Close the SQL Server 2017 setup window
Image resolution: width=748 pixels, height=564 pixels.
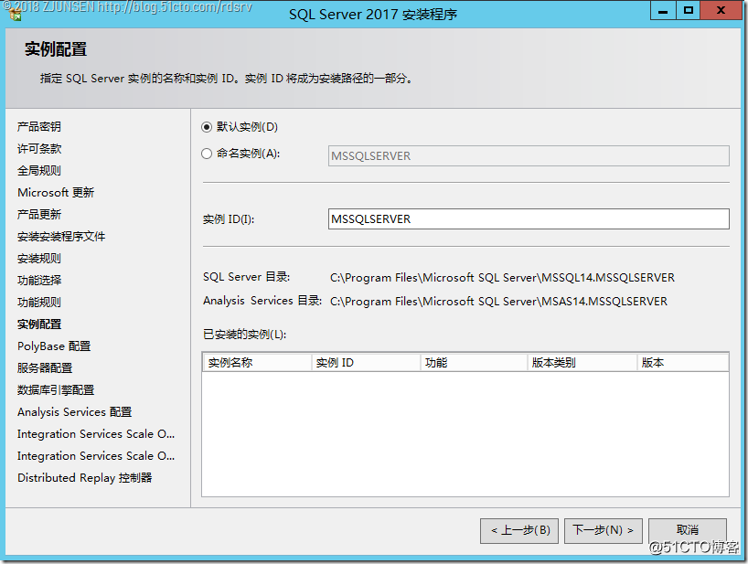pyautogui.click(x=721, y=10)
